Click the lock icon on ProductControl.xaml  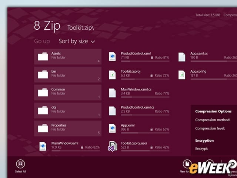click(x=152, y=57)
